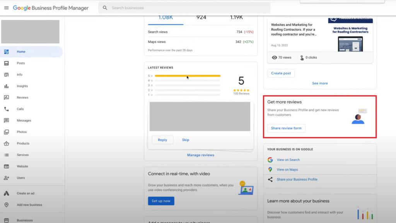Click the share icon beside Business Profile
The image size is (396, 223).
coord(270,180)
